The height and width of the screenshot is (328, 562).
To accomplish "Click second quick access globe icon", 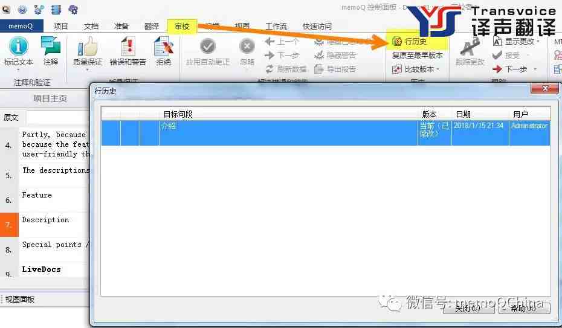I will [x=22, y=9].
